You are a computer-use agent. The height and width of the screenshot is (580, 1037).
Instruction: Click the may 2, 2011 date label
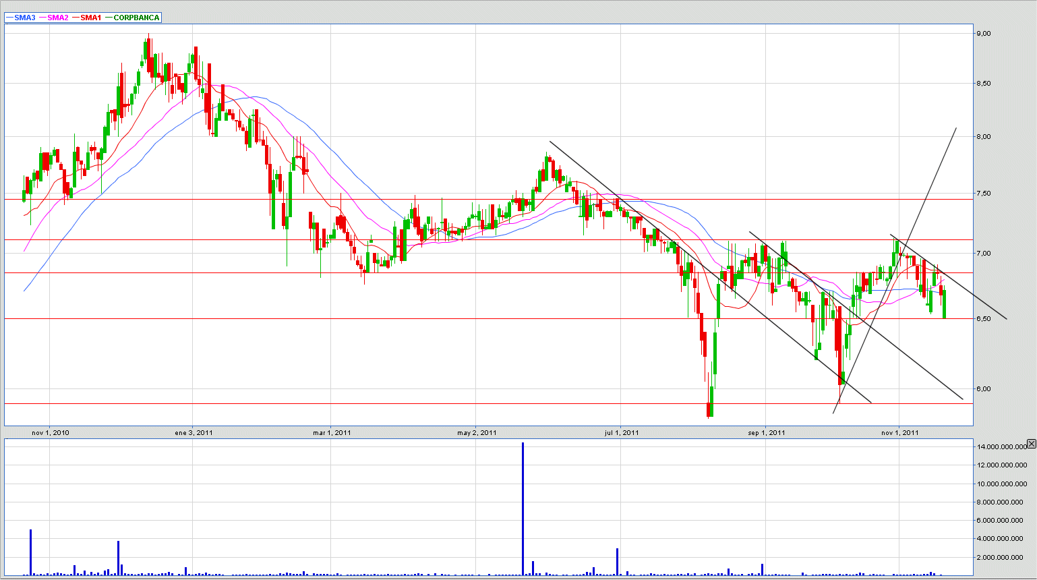point(477,433)
